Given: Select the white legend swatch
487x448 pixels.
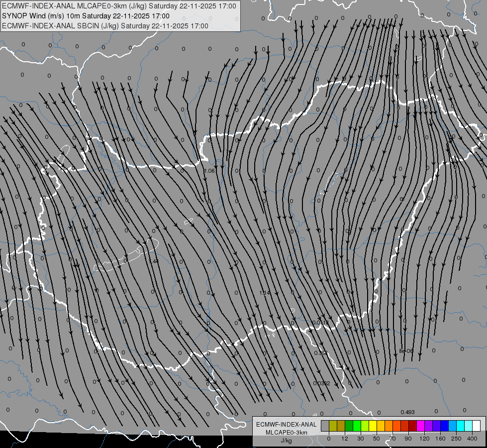Looking at the screenshot, I should (476, 426).
